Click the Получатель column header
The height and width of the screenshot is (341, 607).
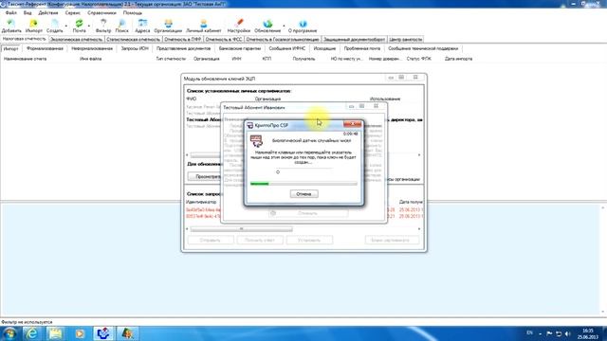303,59
